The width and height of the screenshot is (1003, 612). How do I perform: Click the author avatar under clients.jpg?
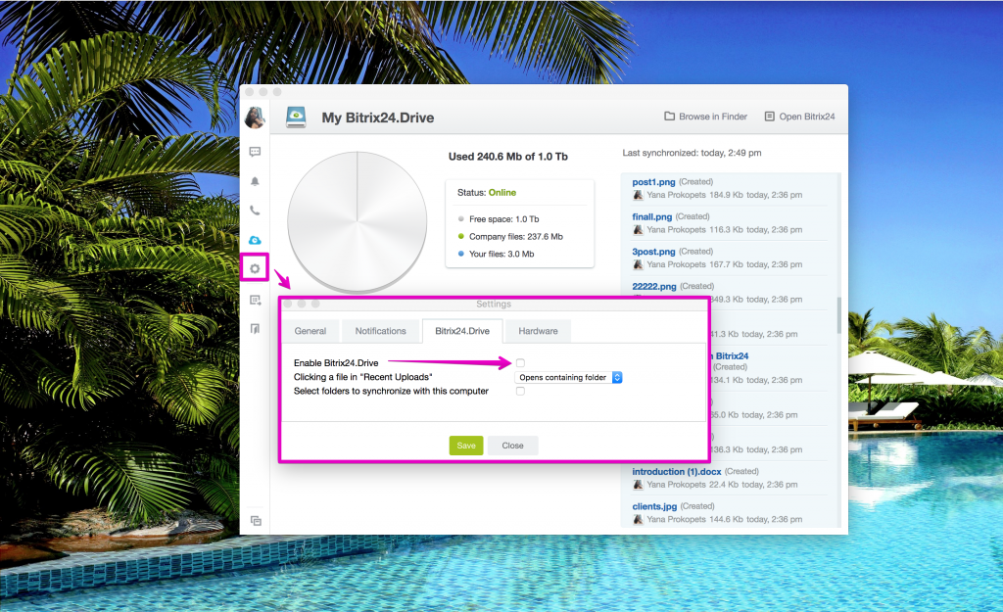[638, 519]
